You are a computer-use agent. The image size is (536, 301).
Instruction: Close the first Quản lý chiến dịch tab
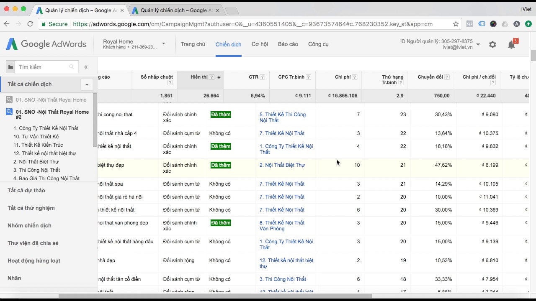click(122, 10)
